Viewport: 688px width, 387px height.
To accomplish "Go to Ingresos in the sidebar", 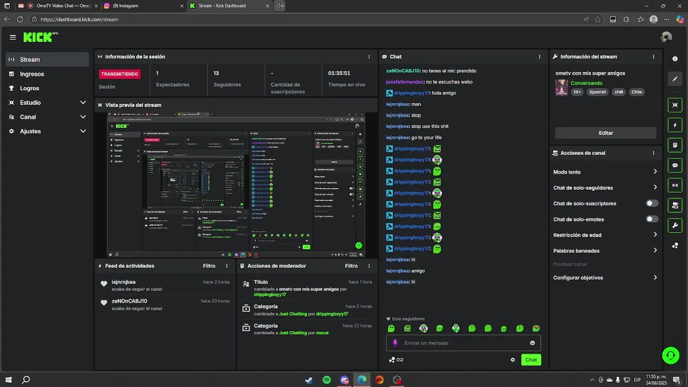I will (x=47, y=74).
